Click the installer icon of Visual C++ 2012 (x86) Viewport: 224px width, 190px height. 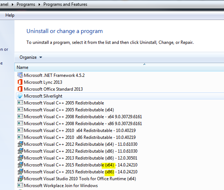20,151
